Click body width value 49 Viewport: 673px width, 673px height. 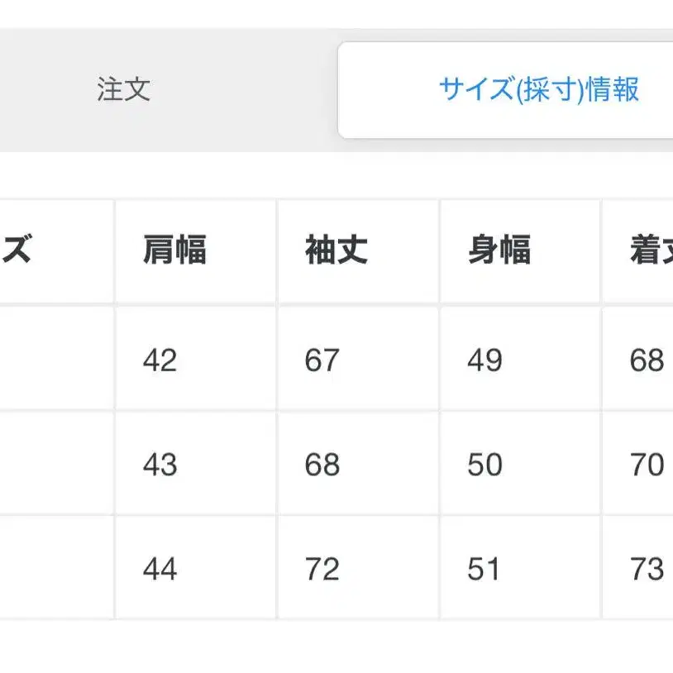(484, 360)
